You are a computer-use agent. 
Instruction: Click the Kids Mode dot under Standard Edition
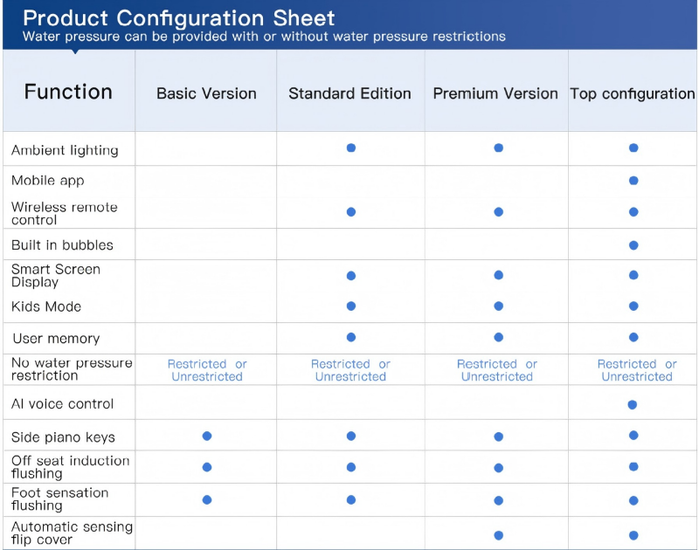[350, 306]
